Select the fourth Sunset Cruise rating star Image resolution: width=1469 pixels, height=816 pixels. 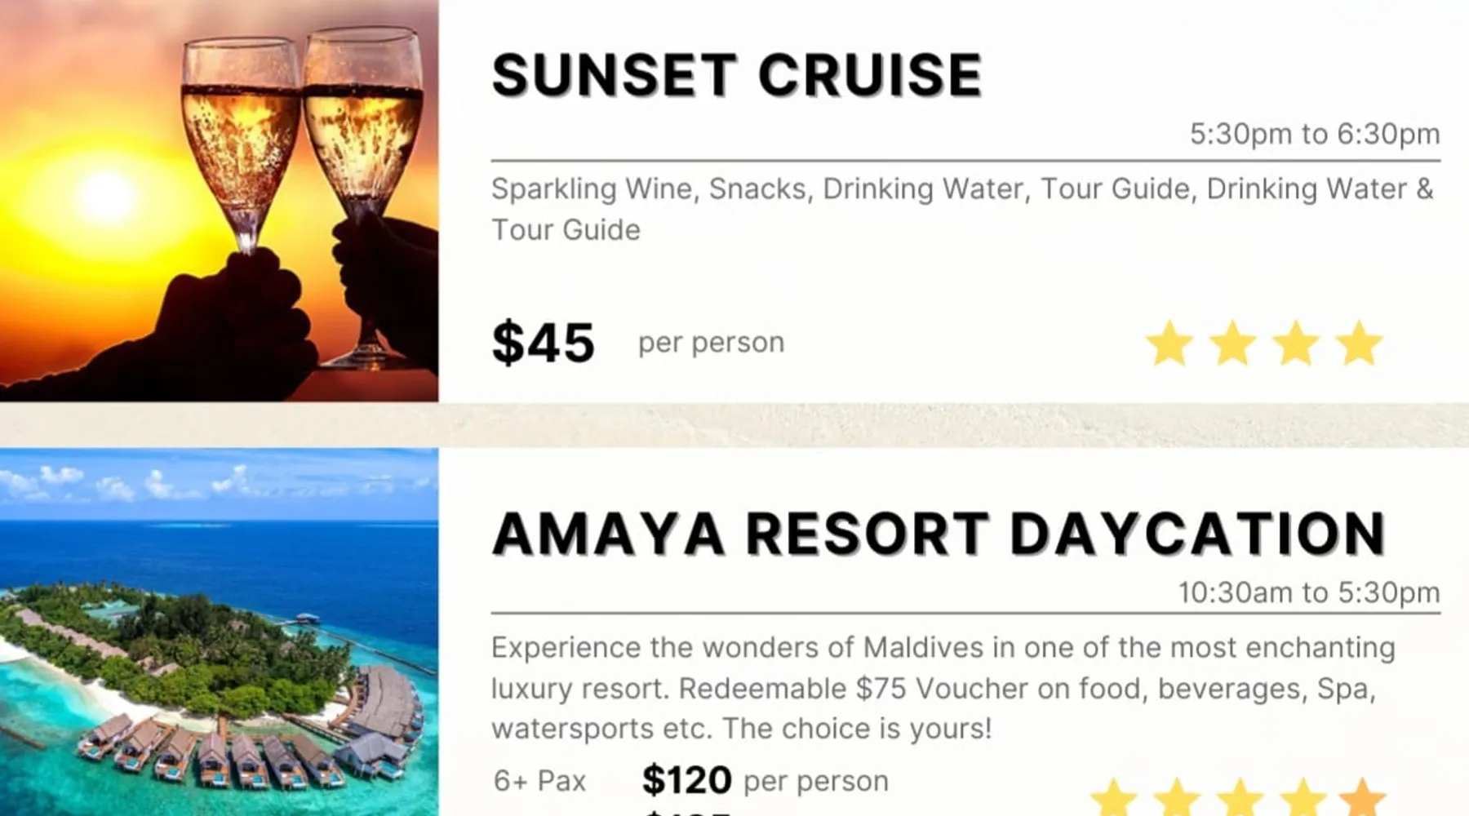(1360, 343)
